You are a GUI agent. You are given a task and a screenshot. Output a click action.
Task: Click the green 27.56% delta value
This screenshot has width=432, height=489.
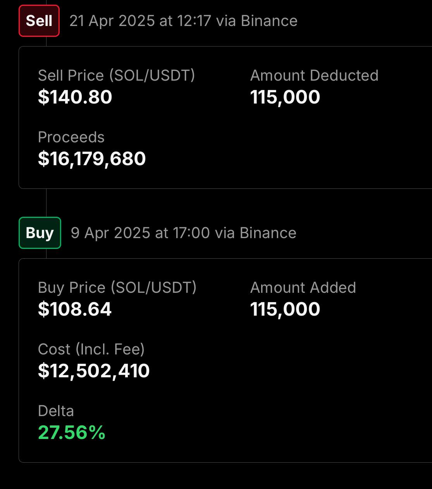coord(72,432)
